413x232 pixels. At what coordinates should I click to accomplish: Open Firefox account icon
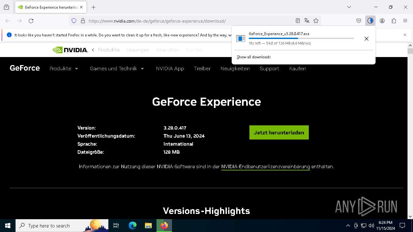382,21
